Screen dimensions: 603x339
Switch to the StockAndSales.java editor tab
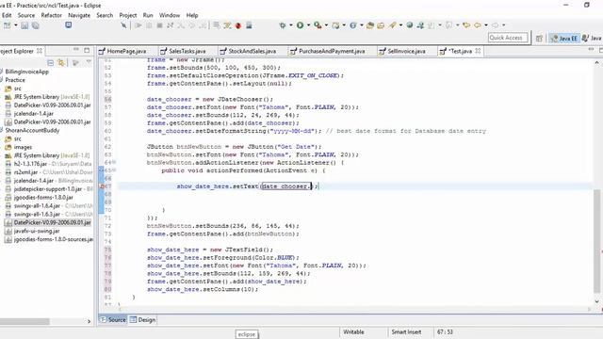point(252,51)
